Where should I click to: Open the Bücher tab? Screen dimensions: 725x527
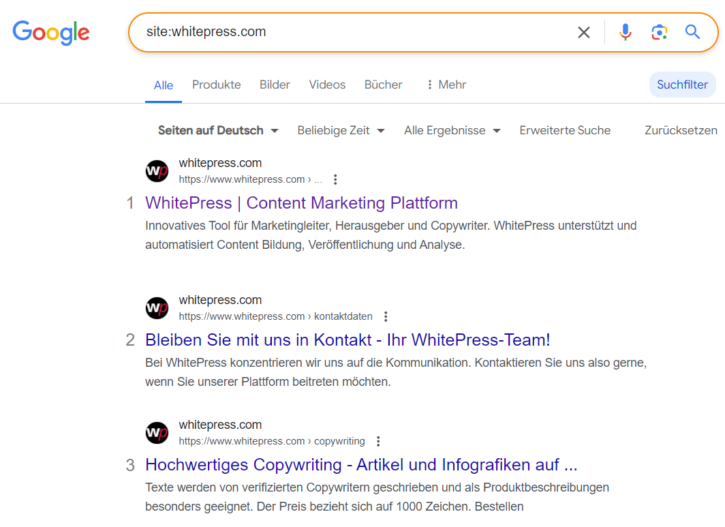point(384,85)
